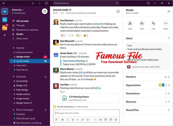Open the @zoe mention
The height and width of the screenshot is (126, 173).
(98, 24)
